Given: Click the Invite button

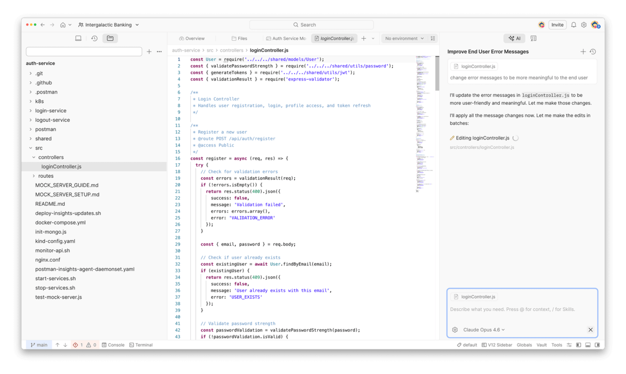Looking at the screenshot, I should pos(557,25).
